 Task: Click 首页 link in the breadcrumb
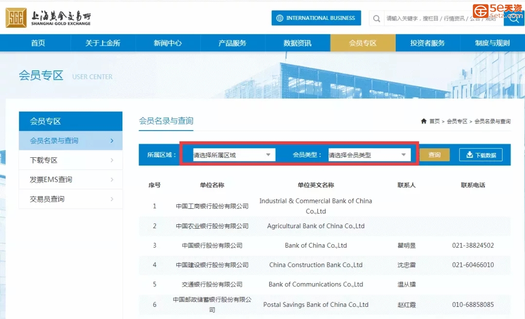(x=435, y=121)
